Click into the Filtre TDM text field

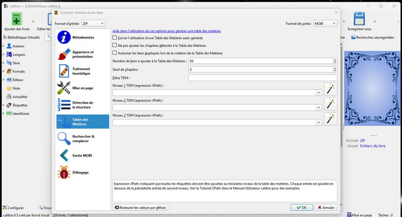pos(262,78)
